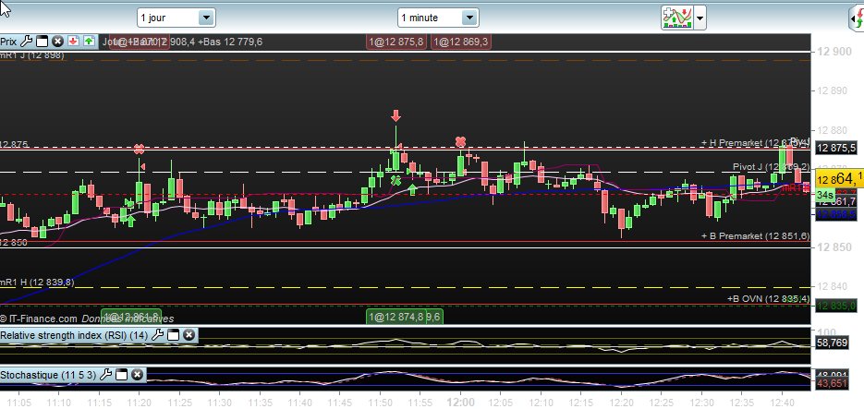This screenshot has width=864, height=409.
Task: Open the Prix panel wrench settings
Action: coord(26,42)
